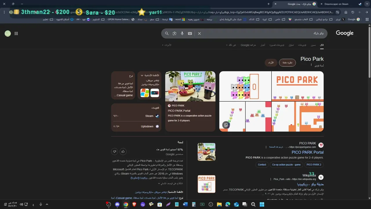Click the browser home icon
Image resolution: width=371 pixels, height=209 pixels.
click(346, 12)
